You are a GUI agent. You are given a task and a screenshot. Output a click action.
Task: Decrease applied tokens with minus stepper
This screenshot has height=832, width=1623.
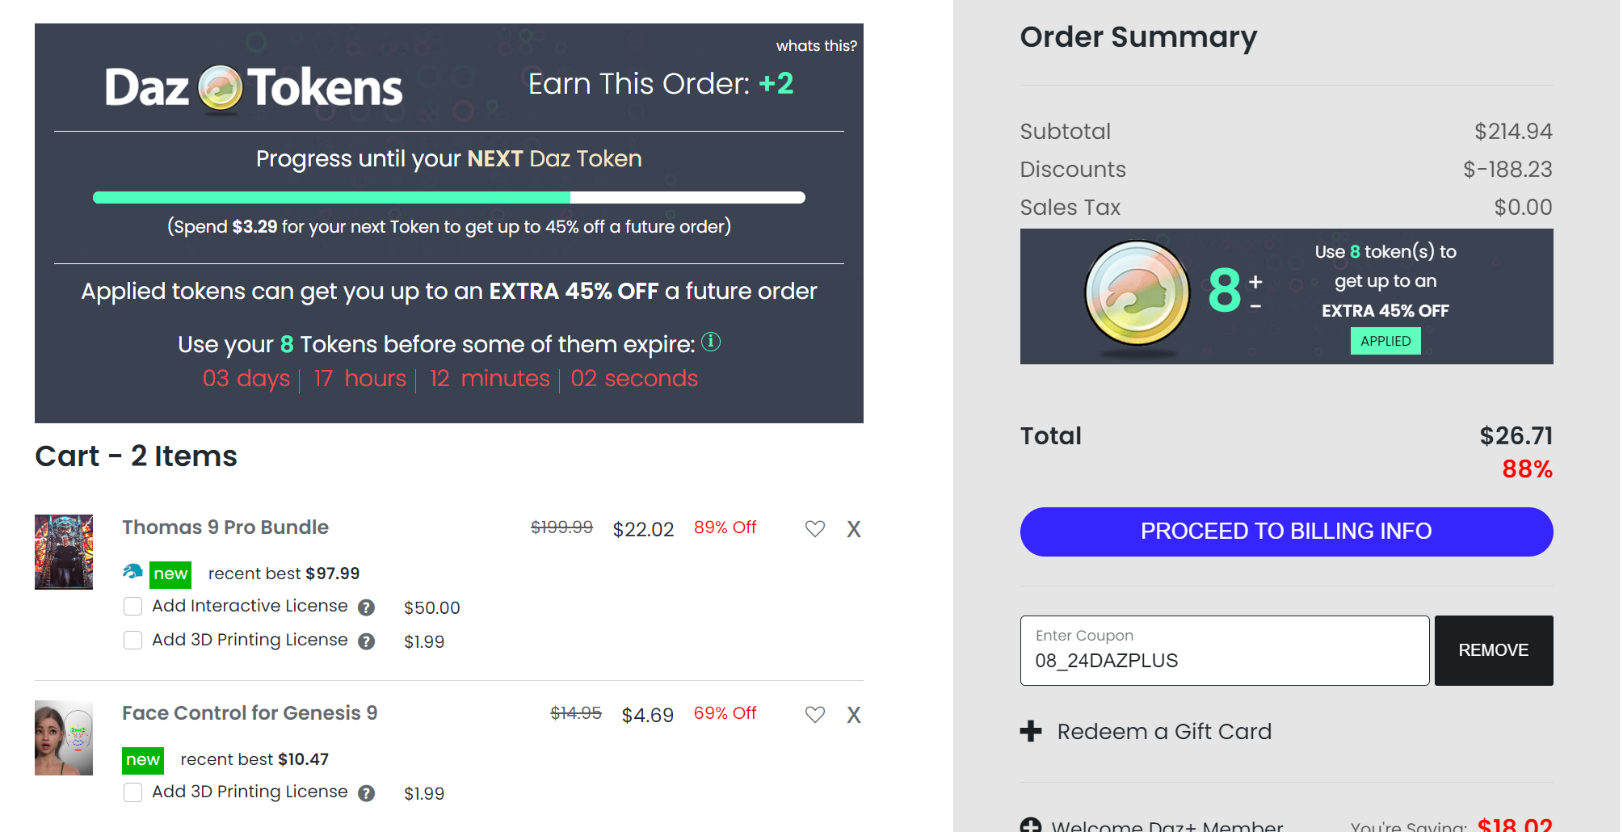pos(1255,306)
